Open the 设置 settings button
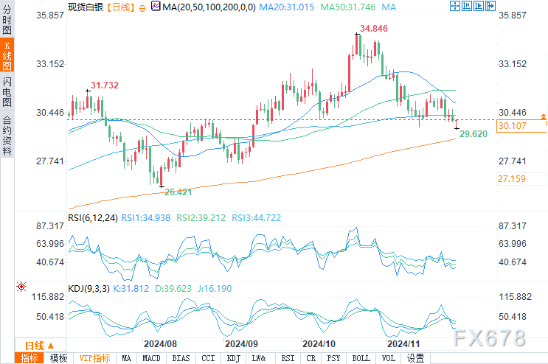The height and width of the screenshot is (364, 548). tap(416, 358)
